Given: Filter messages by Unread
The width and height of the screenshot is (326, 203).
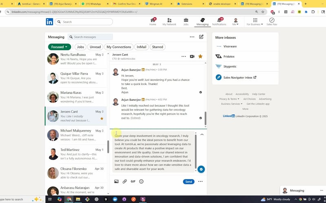Looking at the screenshot, I should coord(95,47).
